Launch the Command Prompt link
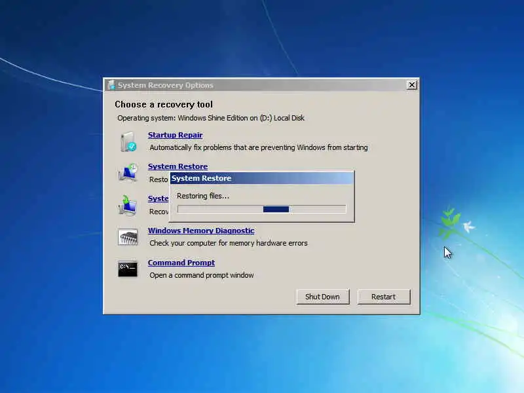The width and height of the screenshot is (524, 393). coord(181,263)
